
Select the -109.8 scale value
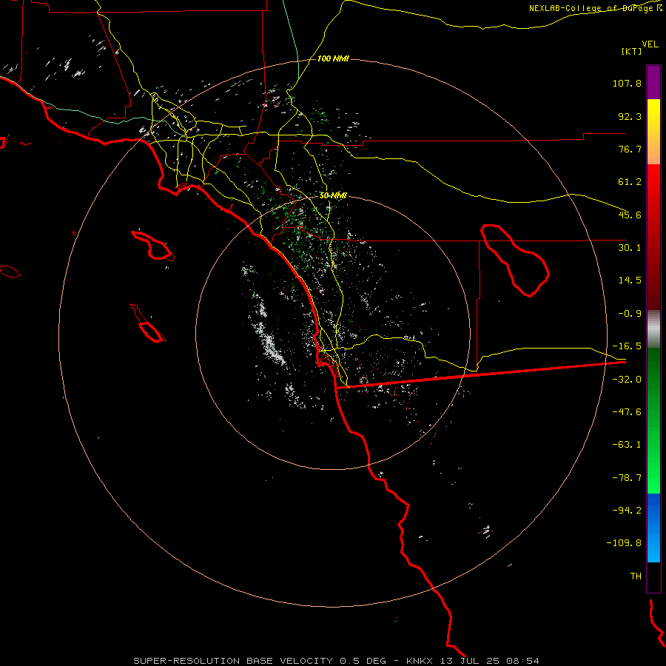(624, 543)
